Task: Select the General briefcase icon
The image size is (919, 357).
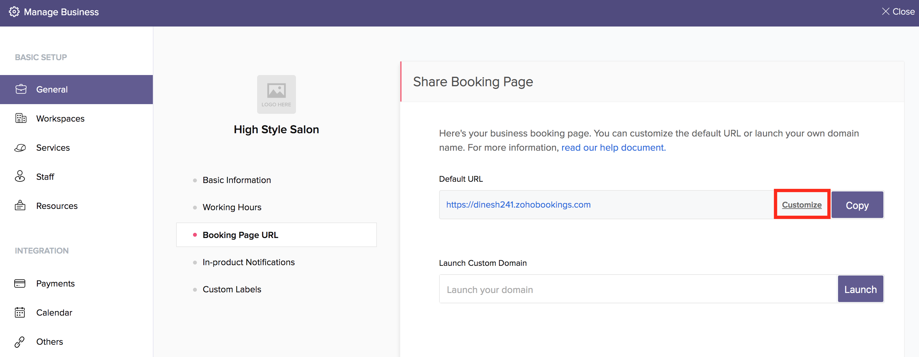Action: 21,89
